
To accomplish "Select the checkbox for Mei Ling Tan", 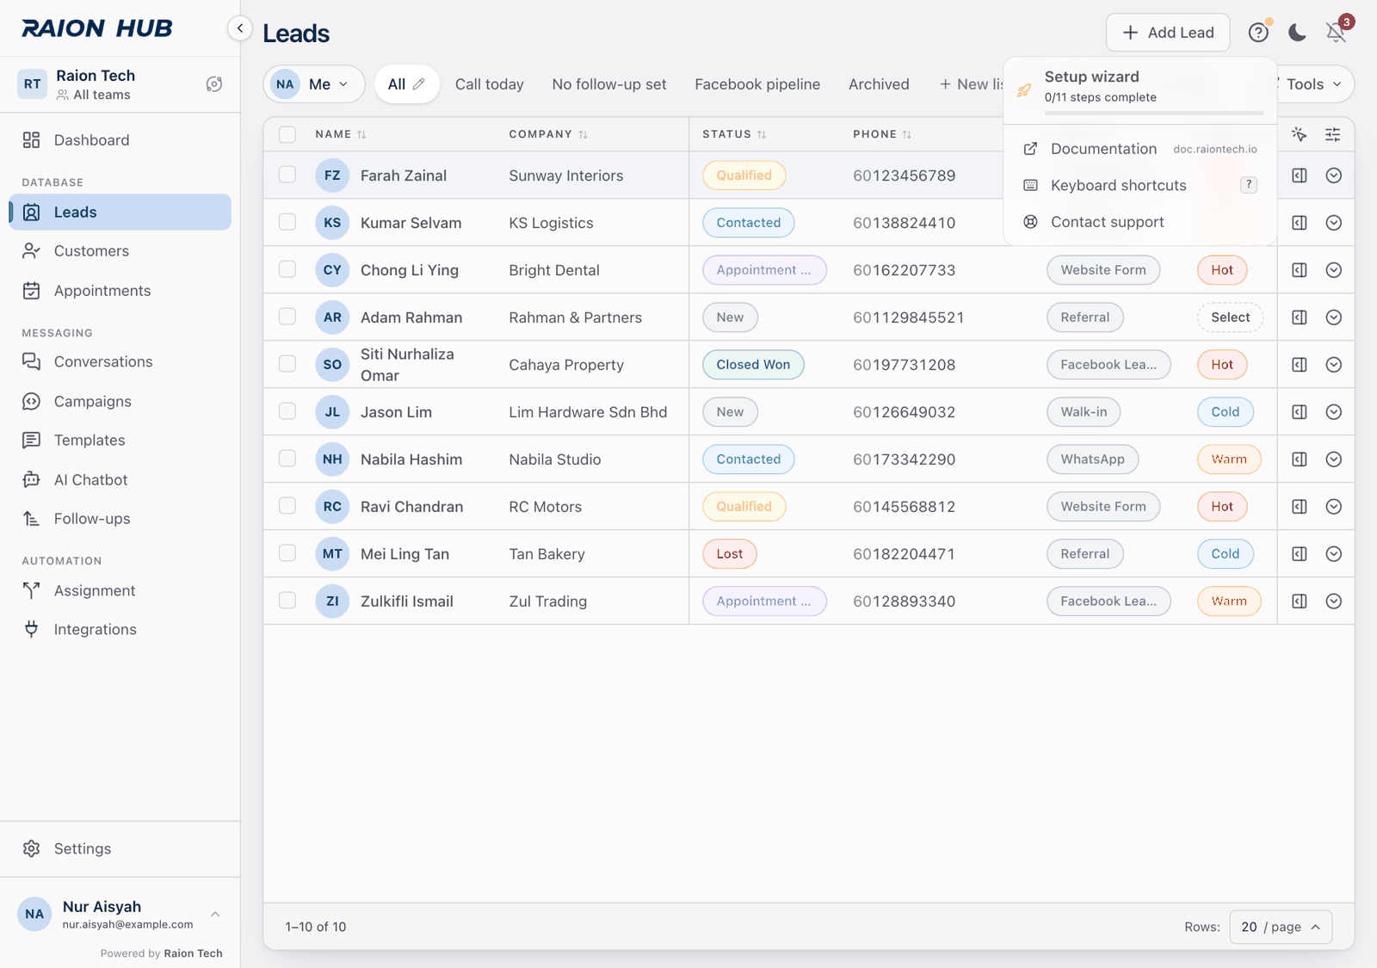I will coord(287,553).
